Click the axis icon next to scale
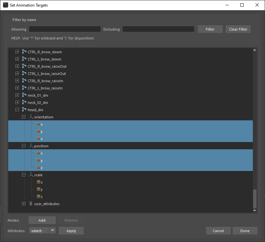 [x=31, y=175]
